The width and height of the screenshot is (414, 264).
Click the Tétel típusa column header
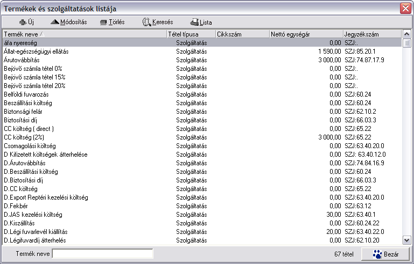click(x=192, y=34)
